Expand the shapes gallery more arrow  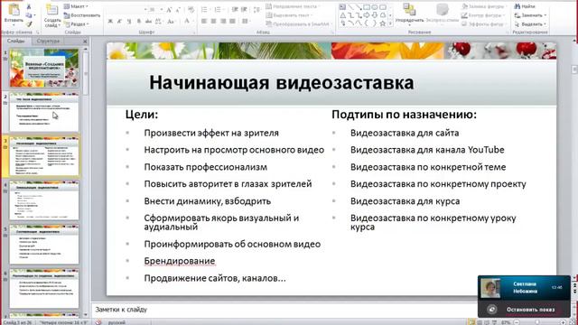click(x=390, y=23)
